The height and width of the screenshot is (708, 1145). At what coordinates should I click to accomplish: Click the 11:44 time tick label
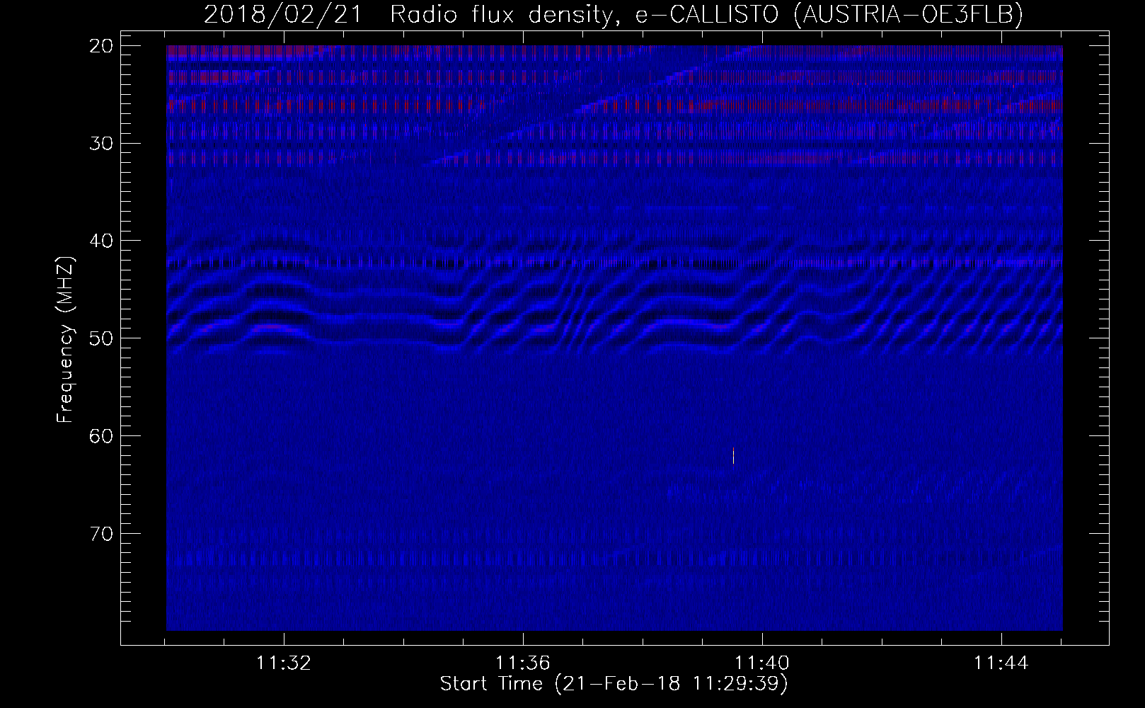1001,663
